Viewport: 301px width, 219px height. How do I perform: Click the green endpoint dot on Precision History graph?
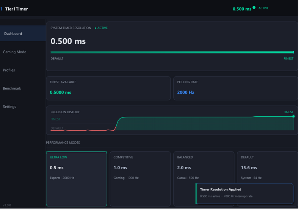pyautogui.click(x=293, y=116)
